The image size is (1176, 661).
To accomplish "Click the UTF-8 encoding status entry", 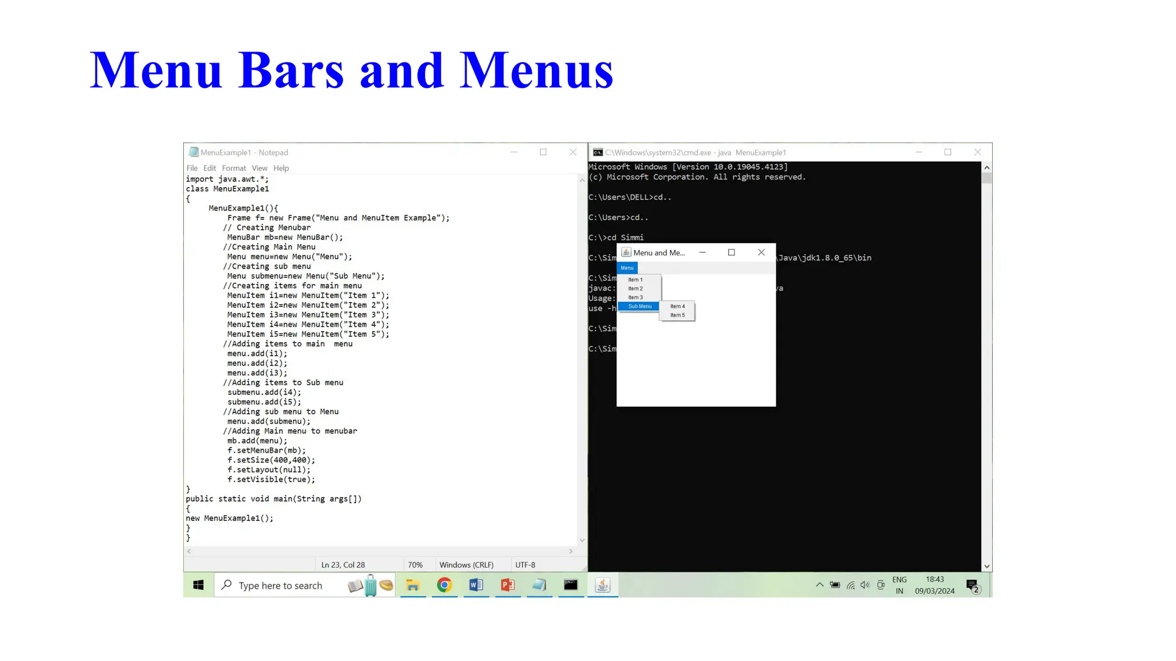I will coord(525,565).
